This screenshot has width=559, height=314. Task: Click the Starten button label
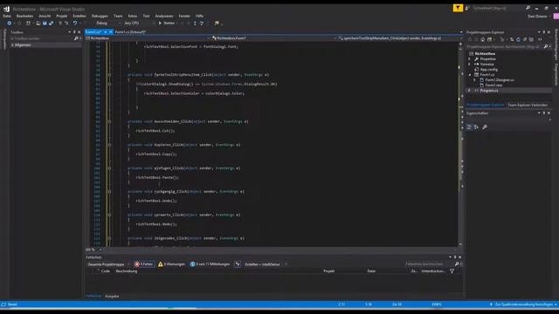[x=169, y=24]
